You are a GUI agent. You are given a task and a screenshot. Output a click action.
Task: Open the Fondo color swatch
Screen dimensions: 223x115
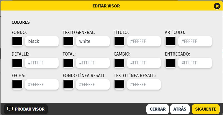click(x=17, y=41)
